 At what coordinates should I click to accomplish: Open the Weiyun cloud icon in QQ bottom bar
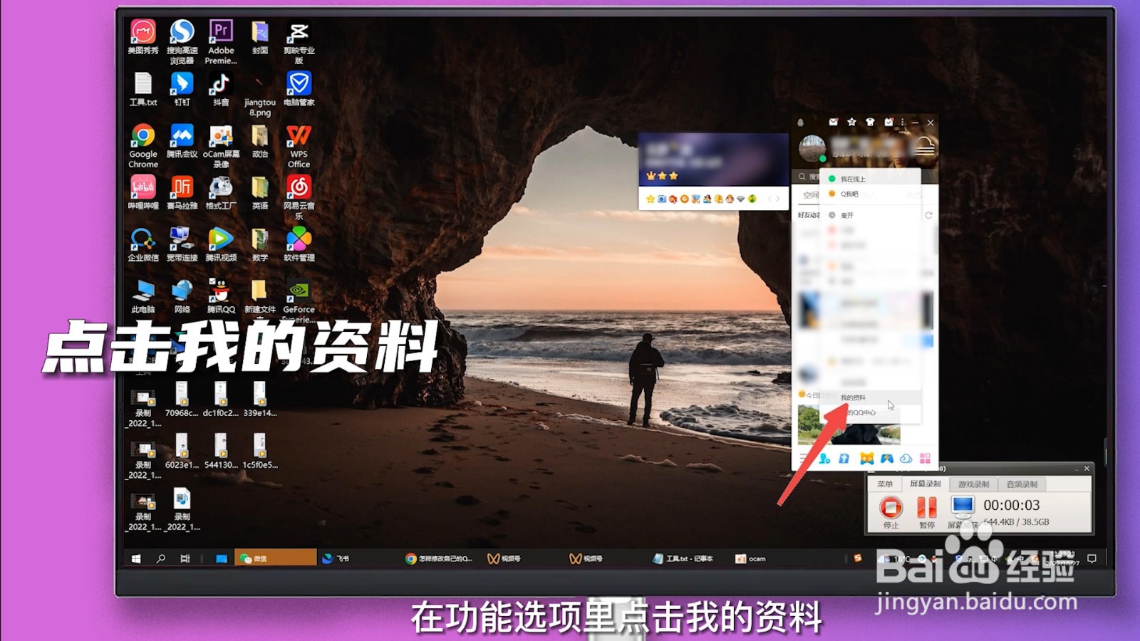click(906, 459)
